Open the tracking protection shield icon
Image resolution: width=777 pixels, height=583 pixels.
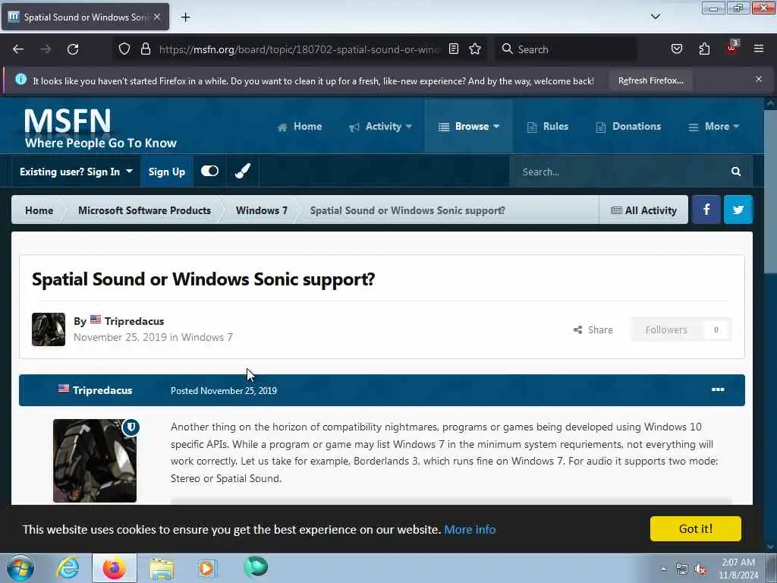(124, 49)
